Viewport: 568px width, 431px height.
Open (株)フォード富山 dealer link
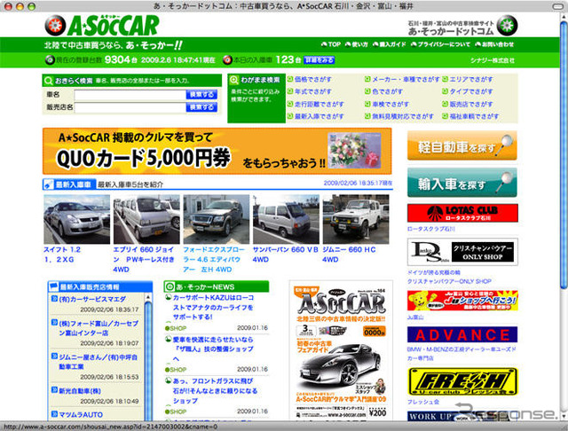99,328
